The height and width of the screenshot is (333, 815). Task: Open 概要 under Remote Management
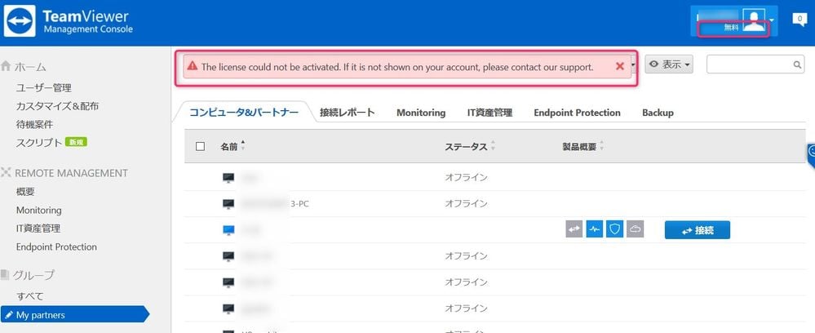coord(25,192)
